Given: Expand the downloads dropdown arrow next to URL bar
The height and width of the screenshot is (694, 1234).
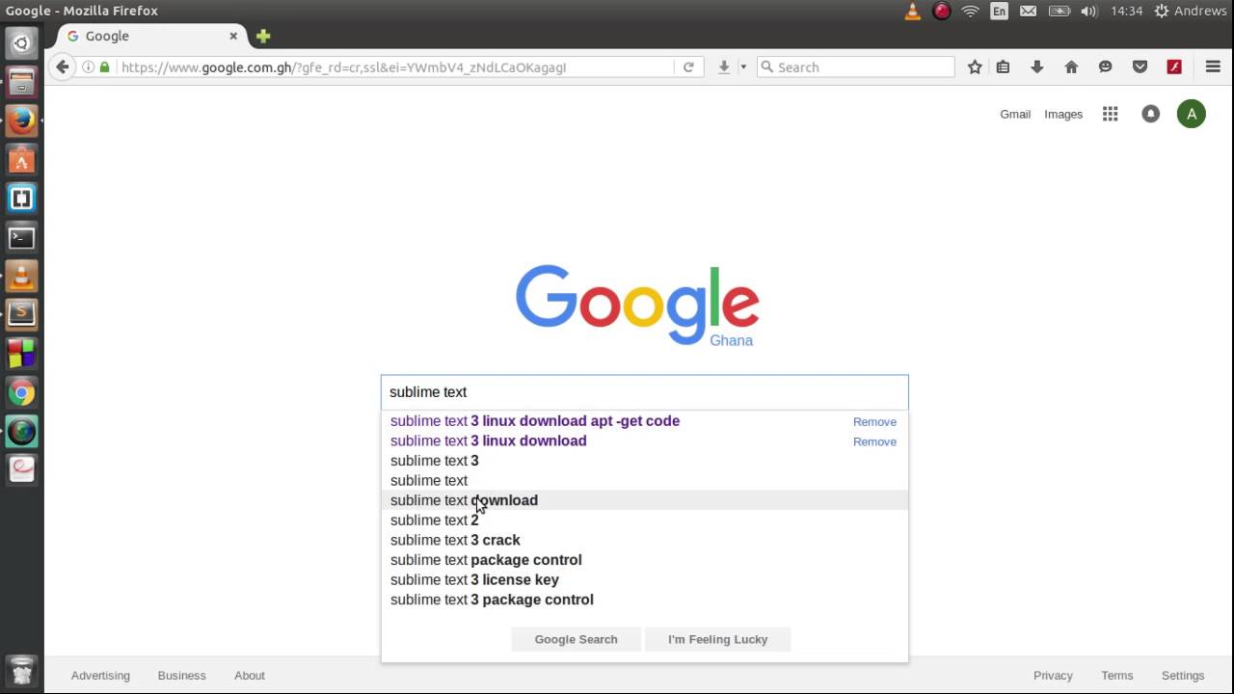Looking at the screenshot, I should tap(743, 67).
